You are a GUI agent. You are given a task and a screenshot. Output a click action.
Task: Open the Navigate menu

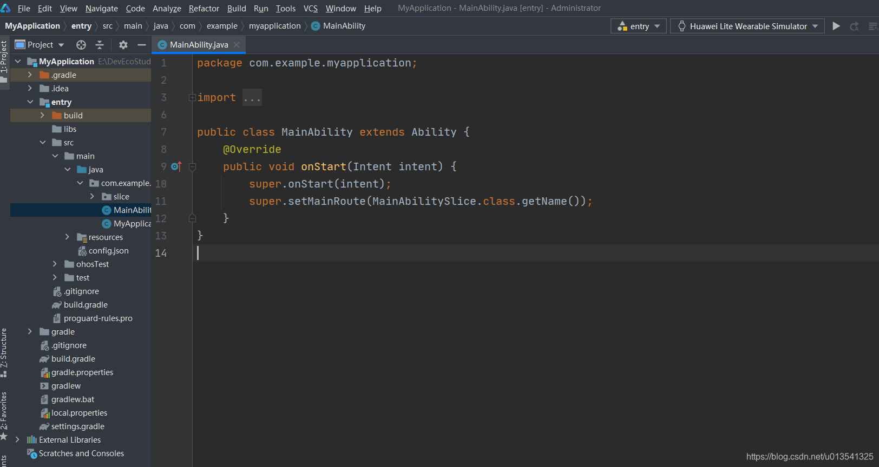101,8
